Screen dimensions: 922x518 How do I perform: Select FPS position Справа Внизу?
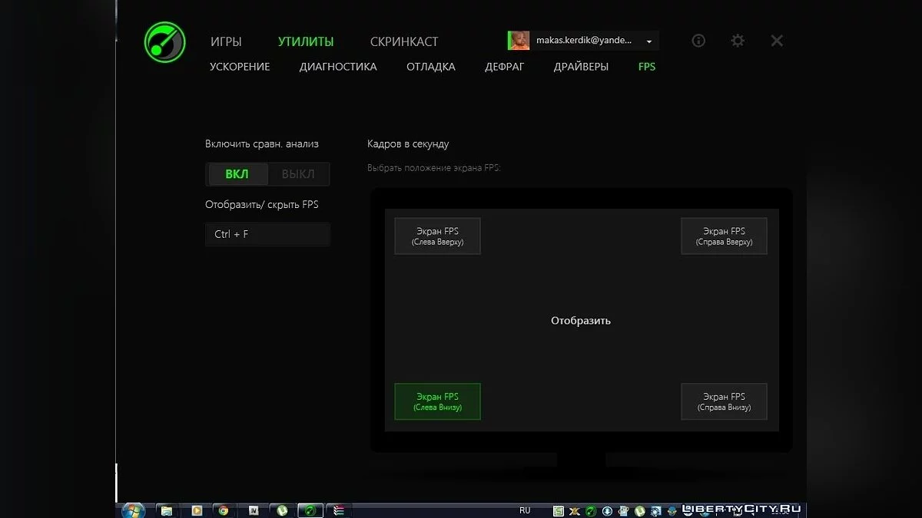724,401
